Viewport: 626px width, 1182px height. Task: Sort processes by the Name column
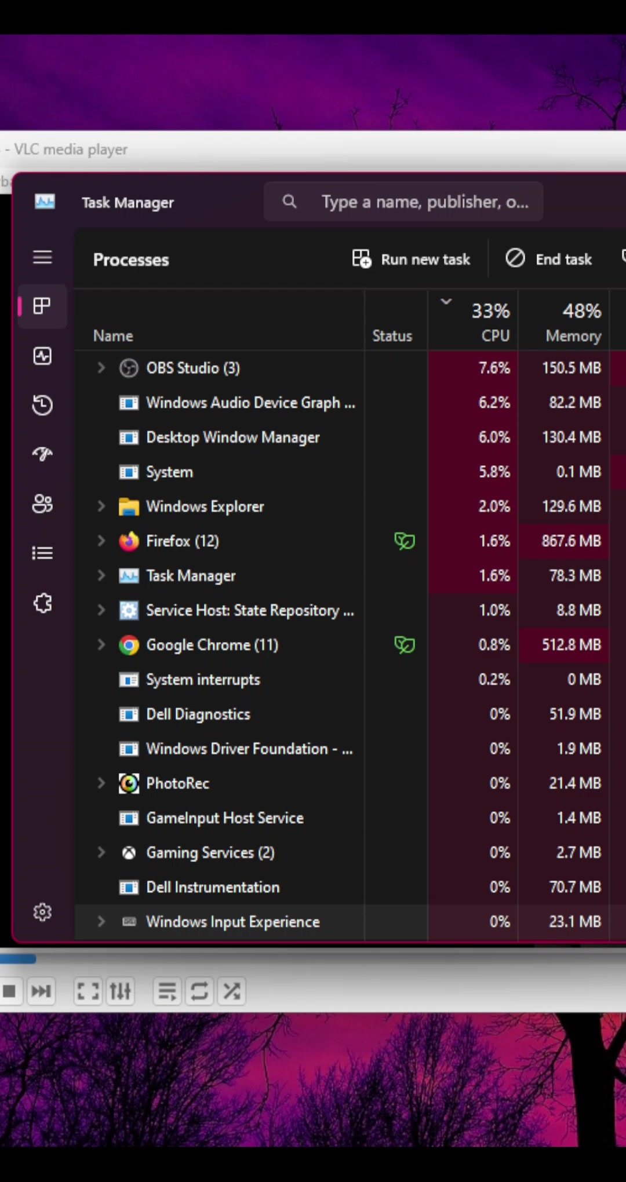[220, 321]
